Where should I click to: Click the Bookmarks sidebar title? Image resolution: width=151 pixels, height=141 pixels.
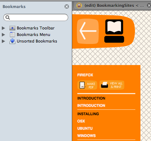(14, 7)
